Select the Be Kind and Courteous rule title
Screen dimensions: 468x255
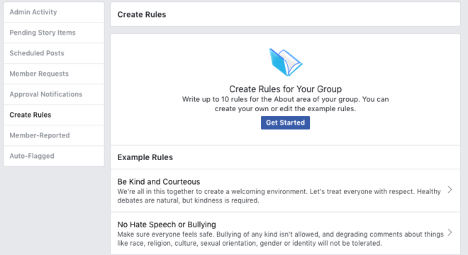[159, 182]
